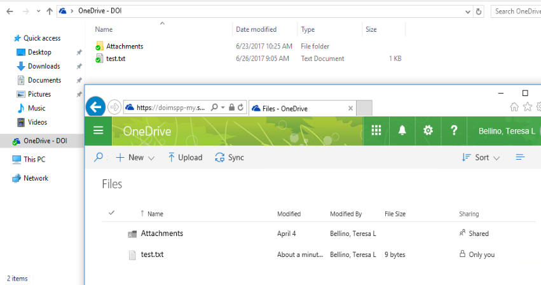Viewport: 541px width, 285px height.
Task: Open OneDrive notifications bell
Action: 402,130
